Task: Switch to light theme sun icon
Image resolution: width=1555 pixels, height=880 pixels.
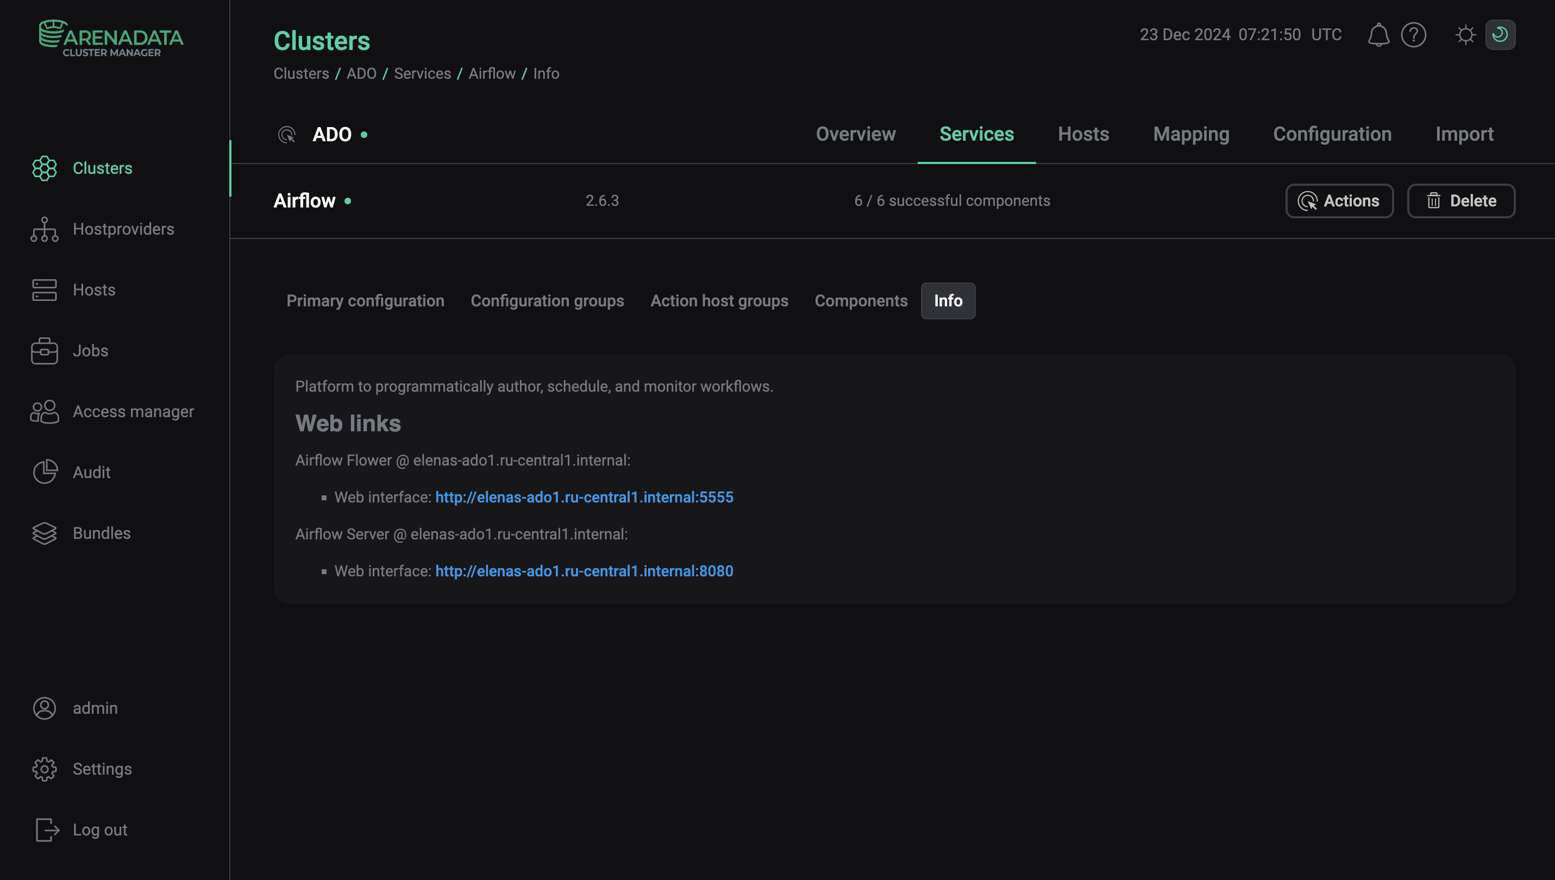Action: pyautogui.click(x=1465, y=34)
